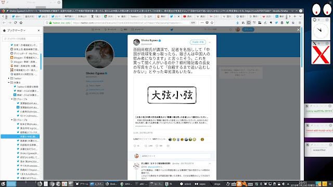Screen dimensions: 333x187
Task: Open the Firefox hamburger menu
Action: point(300,23)
